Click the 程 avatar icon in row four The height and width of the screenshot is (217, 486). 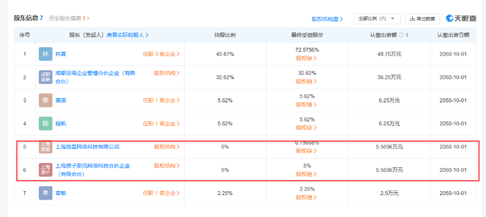(x=46, y=124)
